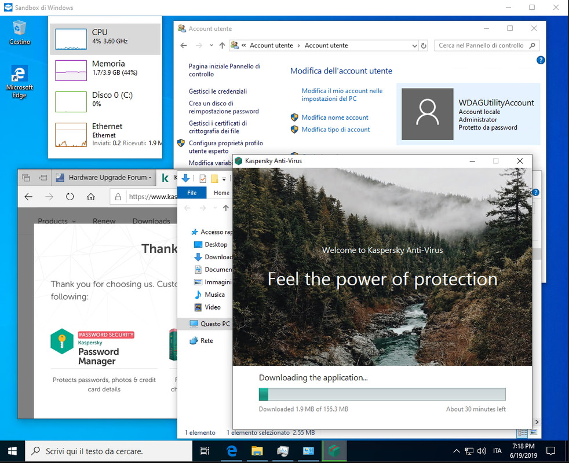
Task: Open the Renew menu on Kaspersky site
Action: (104, 221)
